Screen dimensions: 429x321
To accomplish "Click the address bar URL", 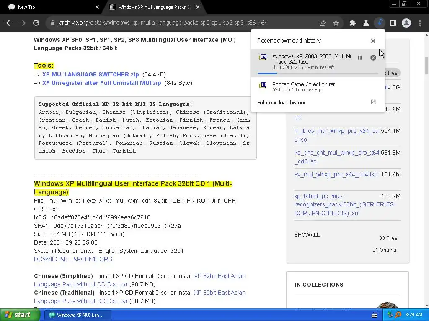I will point(163,23).
